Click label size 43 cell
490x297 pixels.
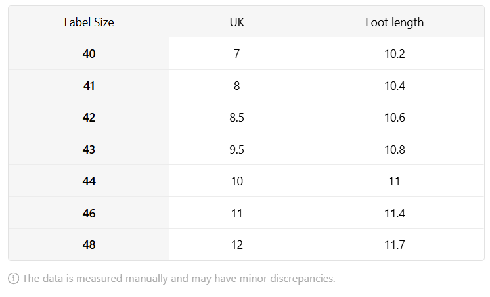pyautogui.click(x=89, y=149)
